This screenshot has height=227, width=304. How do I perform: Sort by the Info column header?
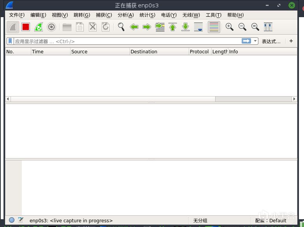(x=263, y=51)
